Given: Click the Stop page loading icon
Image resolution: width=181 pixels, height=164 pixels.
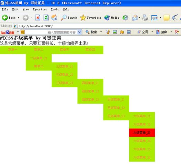Looking at the screenshot, I should pos(38,18).
